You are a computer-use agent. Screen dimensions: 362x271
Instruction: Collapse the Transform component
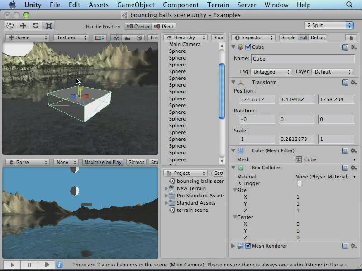coord(233,82)
